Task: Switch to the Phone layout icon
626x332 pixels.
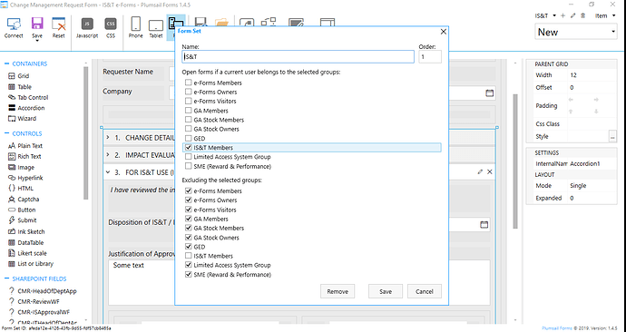Action: (x=136, y=24)
